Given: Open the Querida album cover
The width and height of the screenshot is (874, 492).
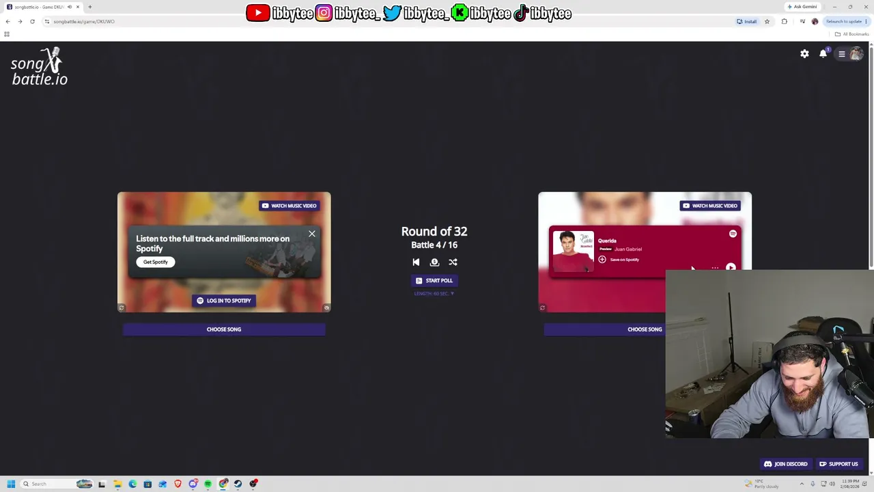Looking at the screenshot, I should (x=573, y=250).
